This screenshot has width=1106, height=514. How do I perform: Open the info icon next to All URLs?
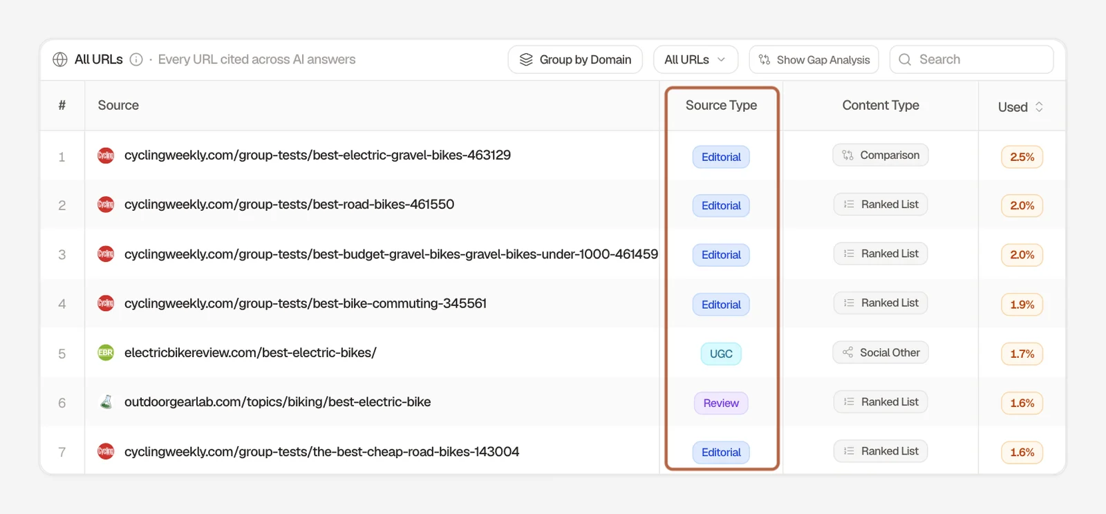click(136, 59)
